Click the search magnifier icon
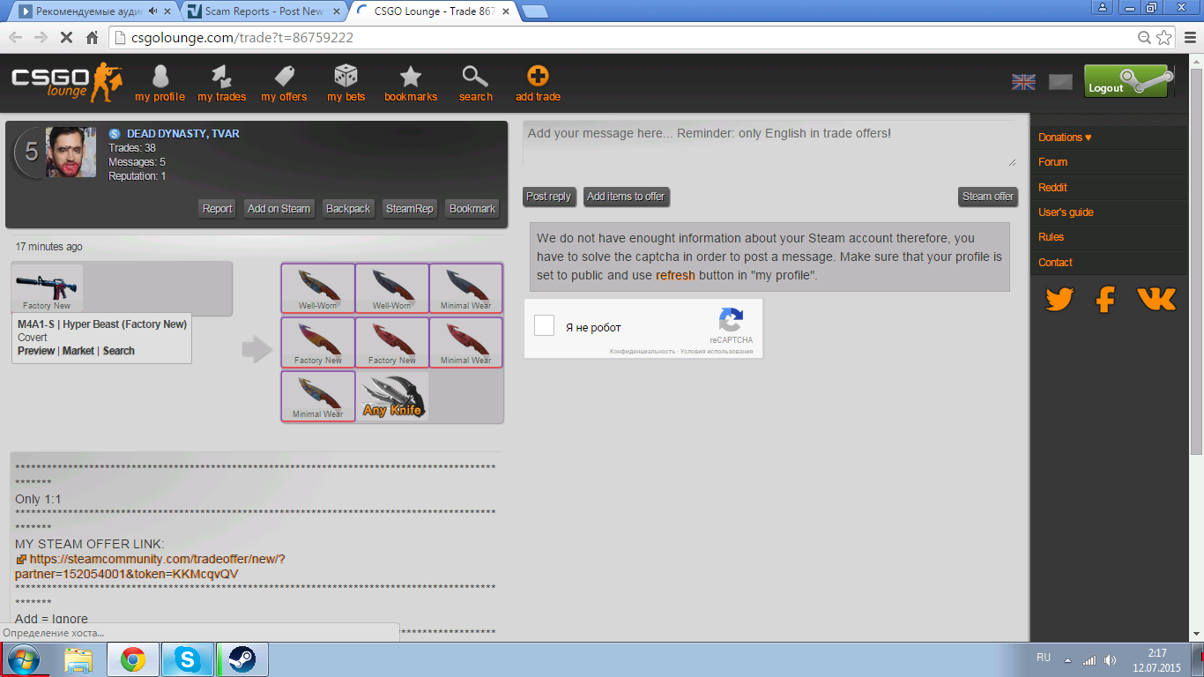This screenshot has height=677, width=1204. click(x=475, y=77)
